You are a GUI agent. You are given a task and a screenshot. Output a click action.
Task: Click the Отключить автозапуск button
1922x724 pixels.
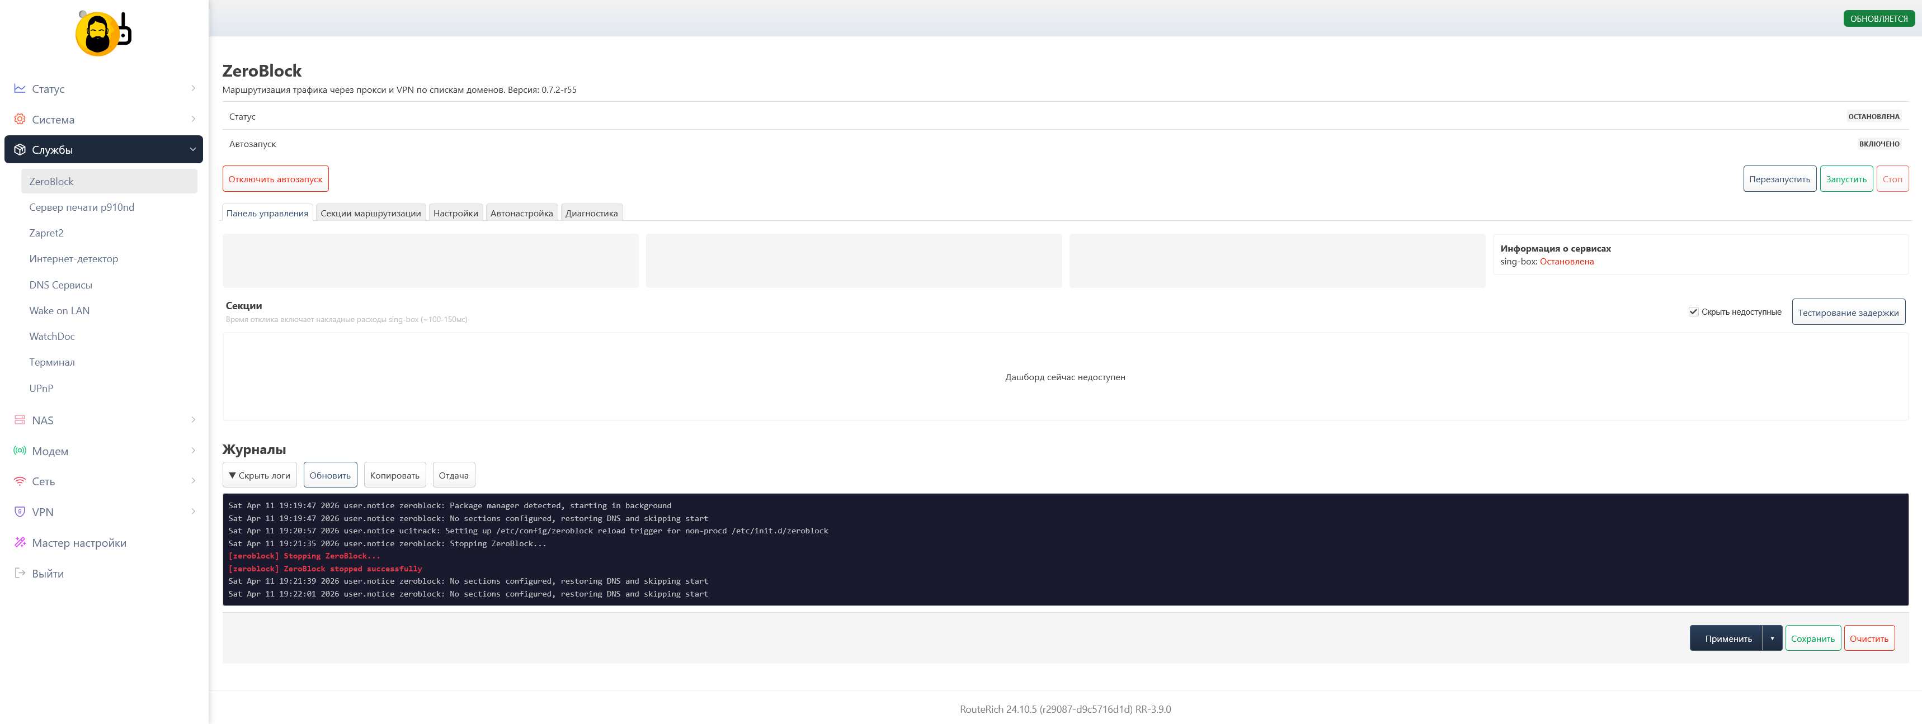pyautogui.click(x=275, y=179)
